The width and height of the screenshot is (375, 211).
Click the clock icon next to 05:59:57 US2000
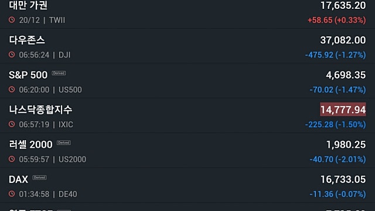[12, 159]
